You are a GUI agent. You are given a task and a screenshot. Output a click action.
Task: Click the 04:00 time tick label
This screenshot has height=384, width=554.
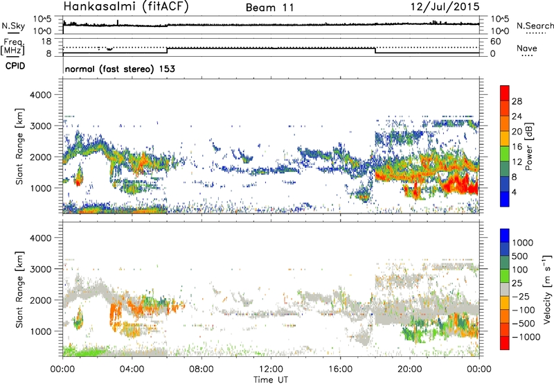click(132, 369)
